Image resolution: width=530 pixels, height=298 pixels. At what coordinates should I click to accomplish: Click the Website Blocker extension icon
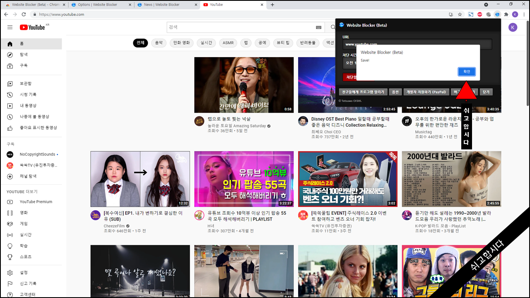497,14
